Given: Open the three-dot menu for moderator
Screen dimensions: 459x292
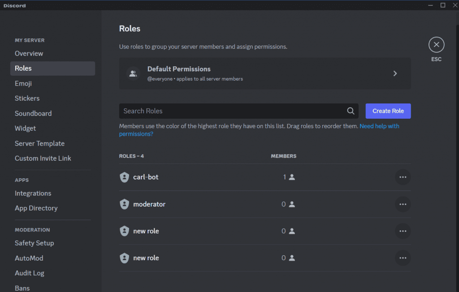Looking at the screenshot, I should point(403,204).
